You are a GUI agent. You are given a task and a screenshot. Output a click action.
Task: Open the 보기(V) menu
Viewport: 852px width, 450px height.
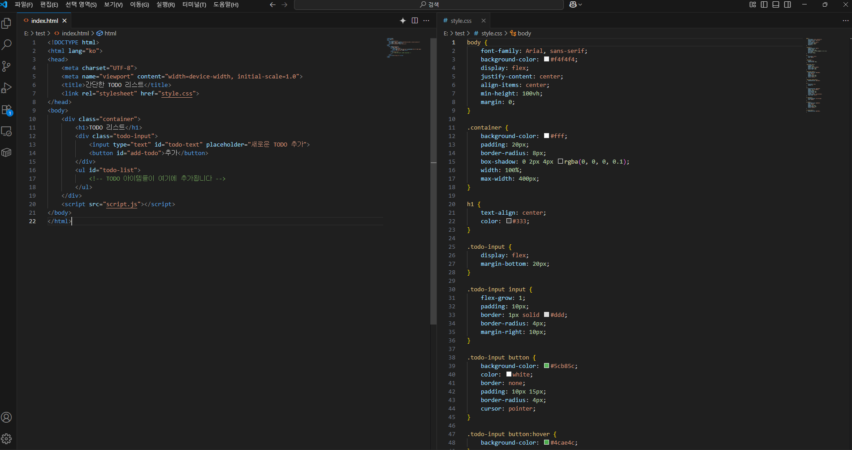(113, 4)
